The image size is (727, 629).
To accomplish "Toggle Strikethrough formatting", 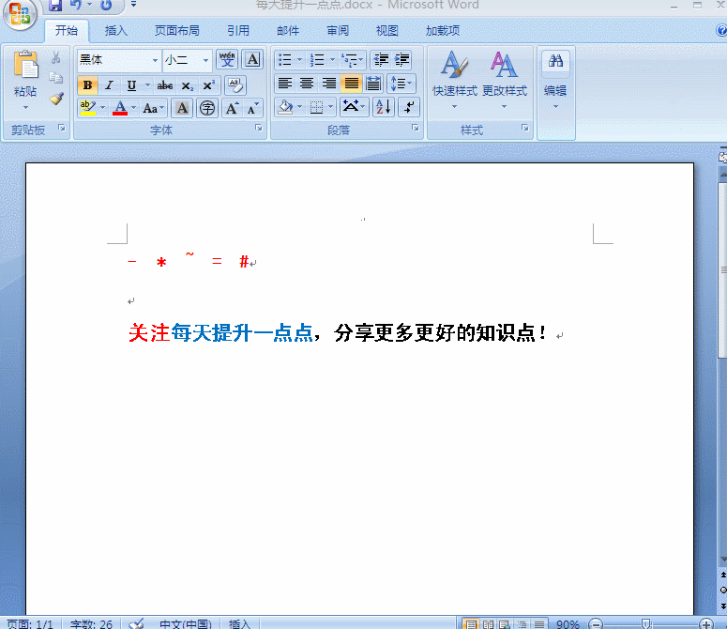I will click(164, 85).
